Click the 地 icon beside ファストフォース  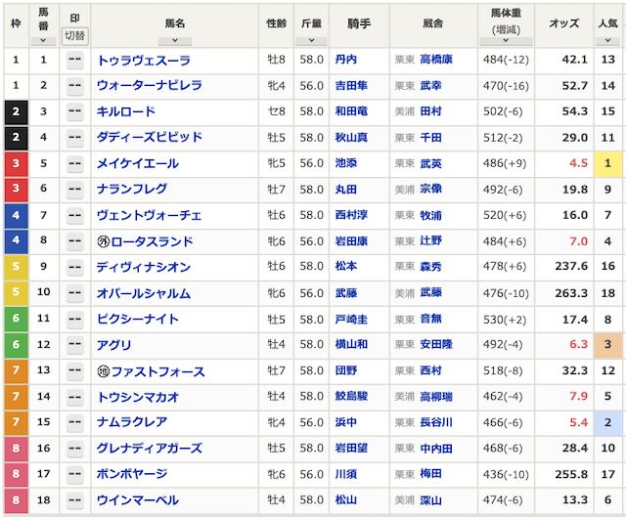tap(104, 371)
